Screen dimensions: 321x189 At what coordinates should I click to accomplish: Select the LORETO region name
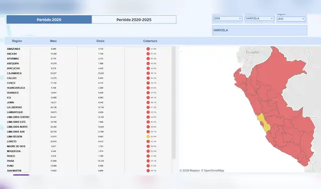pos(12,142)
